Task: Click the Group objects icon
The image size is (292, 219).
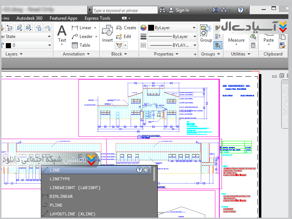Action: (x=205, y=34)
